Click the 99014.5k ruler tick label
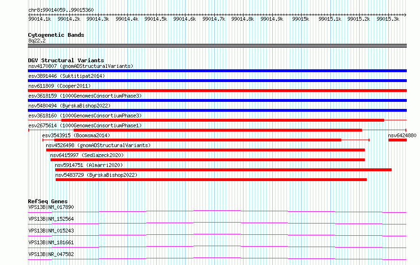 (x=156, y=19)
